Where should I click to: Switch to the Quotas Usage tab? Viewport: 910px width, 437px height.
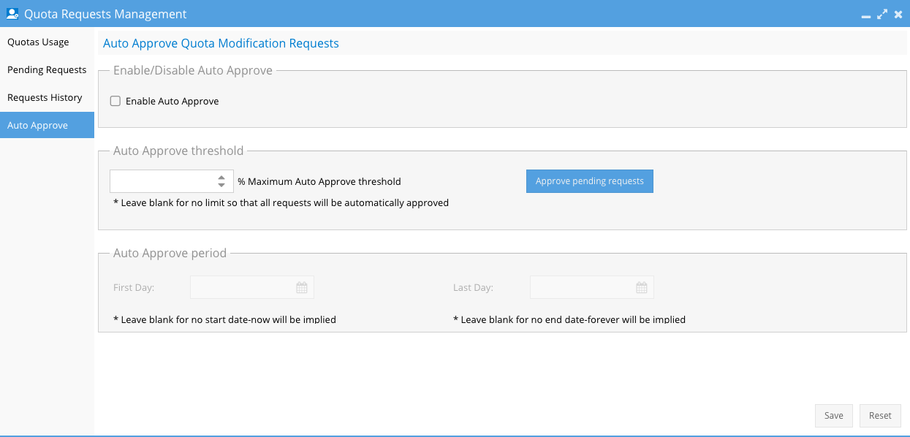(38, 42)
